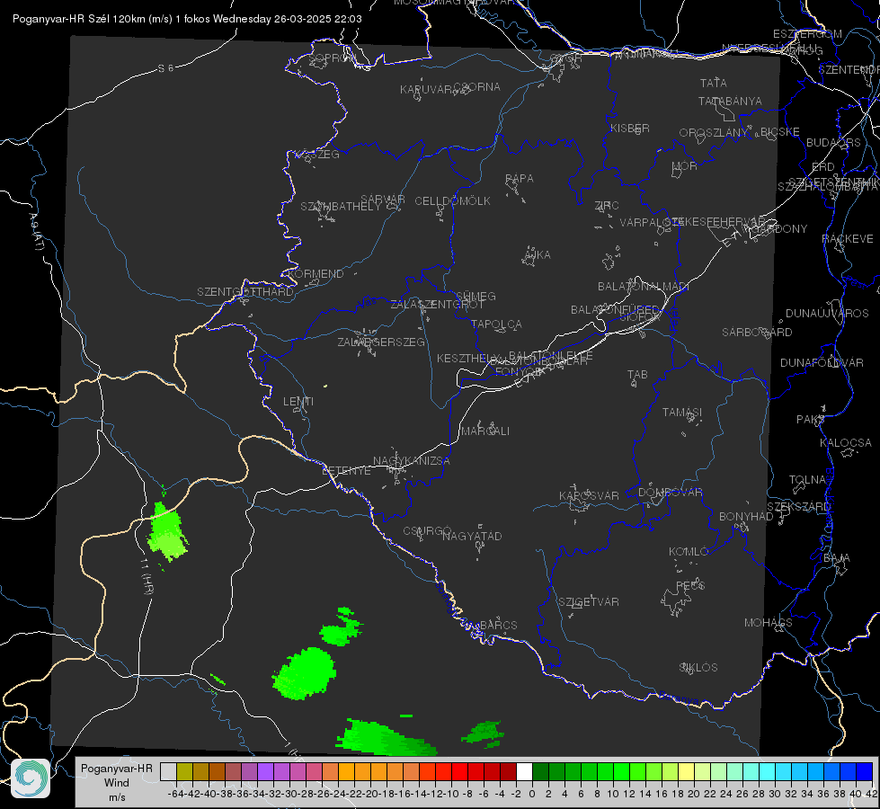Image resolution: width=880 pixels, height=809 pixels.
Task: Select the BONYHÁD label
Action: (746, 517)
